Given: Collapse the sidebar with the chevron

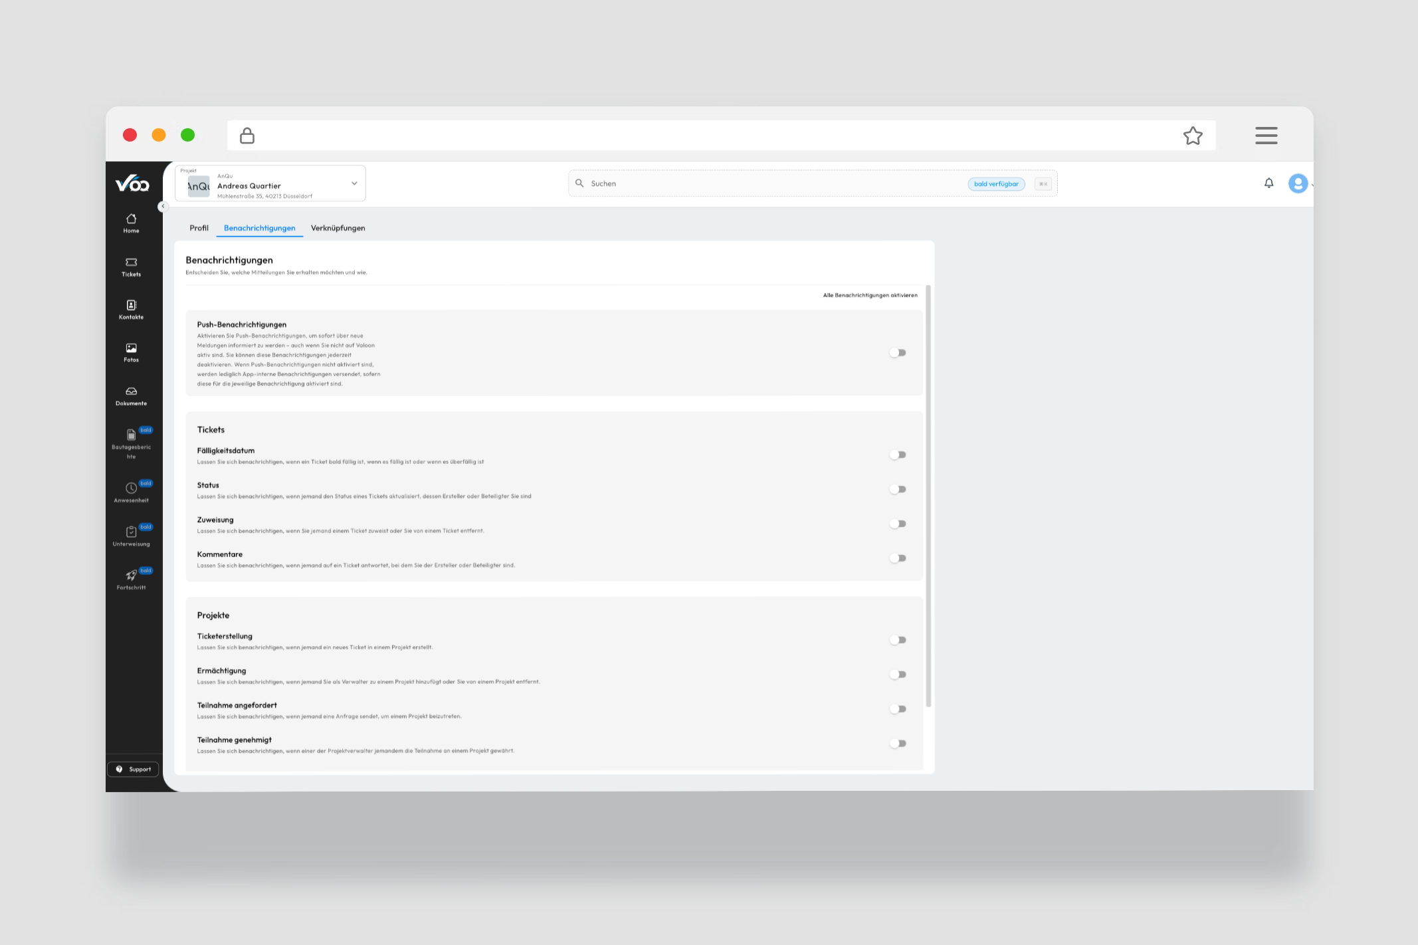Looking at the screenshot, I should click(x=163, y=206).
